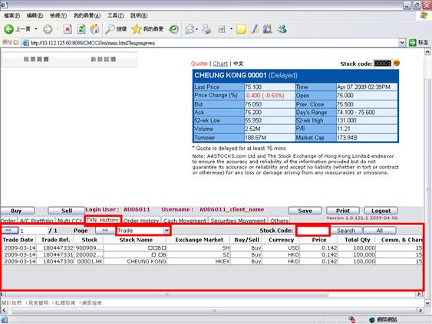Screen dimensions: 432x324
Task: Click the Mail envelope icon
Action: coord(190,29)
